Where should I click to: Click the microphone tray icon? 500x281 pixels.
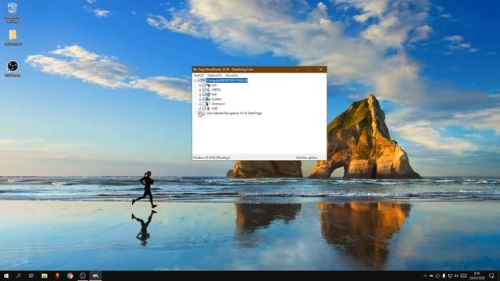click(x=444, y=276)
